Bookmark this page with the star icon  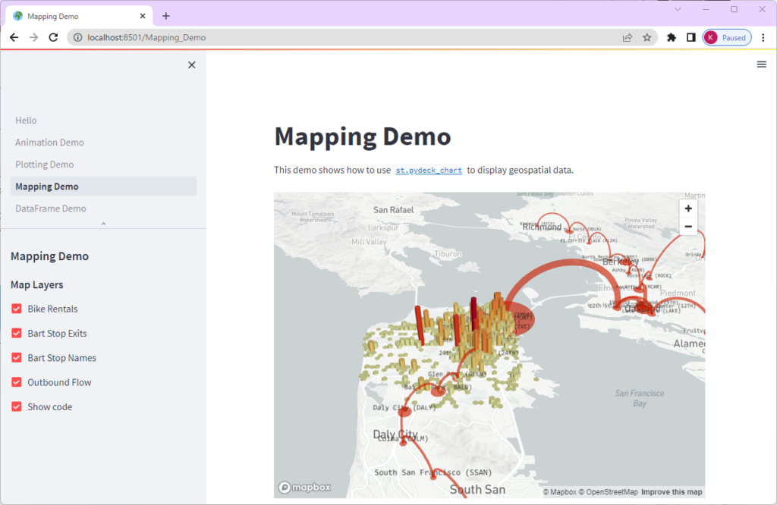click(x=647, y=38)
